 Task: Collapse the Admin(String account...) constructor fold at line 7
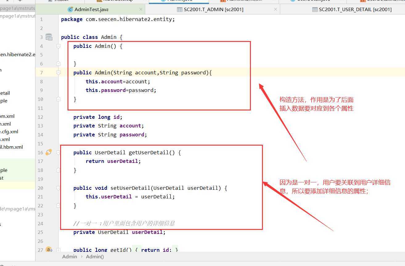(58, 73)
